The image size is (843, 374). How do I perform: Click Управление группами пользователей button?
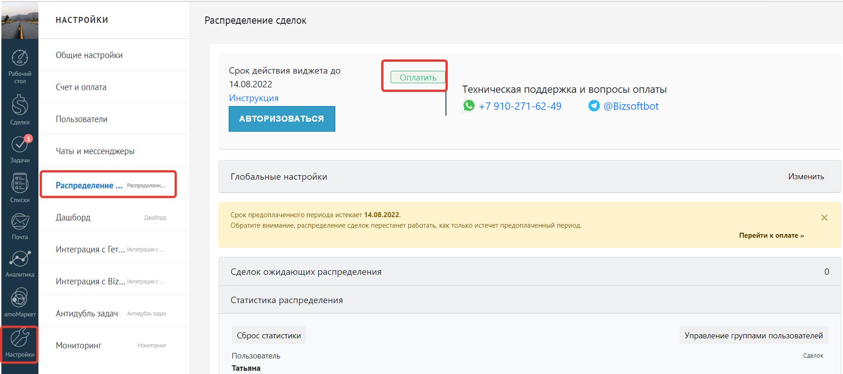click(753, 335)
